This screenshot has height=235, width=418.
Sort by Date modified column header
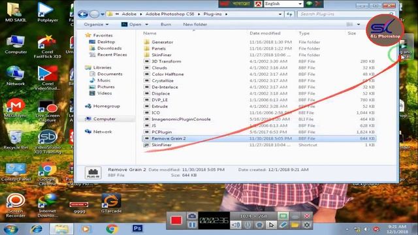coord(265,33)
